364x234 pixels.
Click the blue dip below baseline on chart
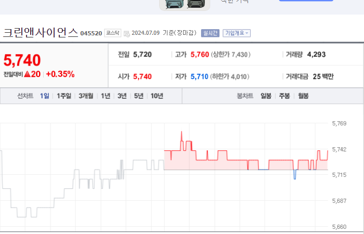[295, 175]
